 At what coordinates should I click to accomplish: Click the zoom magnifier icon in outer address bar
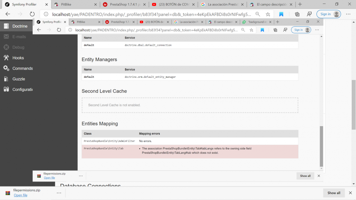point(258,14)
